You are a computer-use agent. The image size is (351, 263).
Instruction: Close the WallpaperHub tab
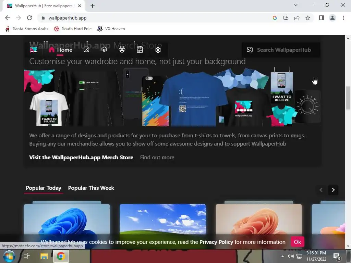(80, 6)
